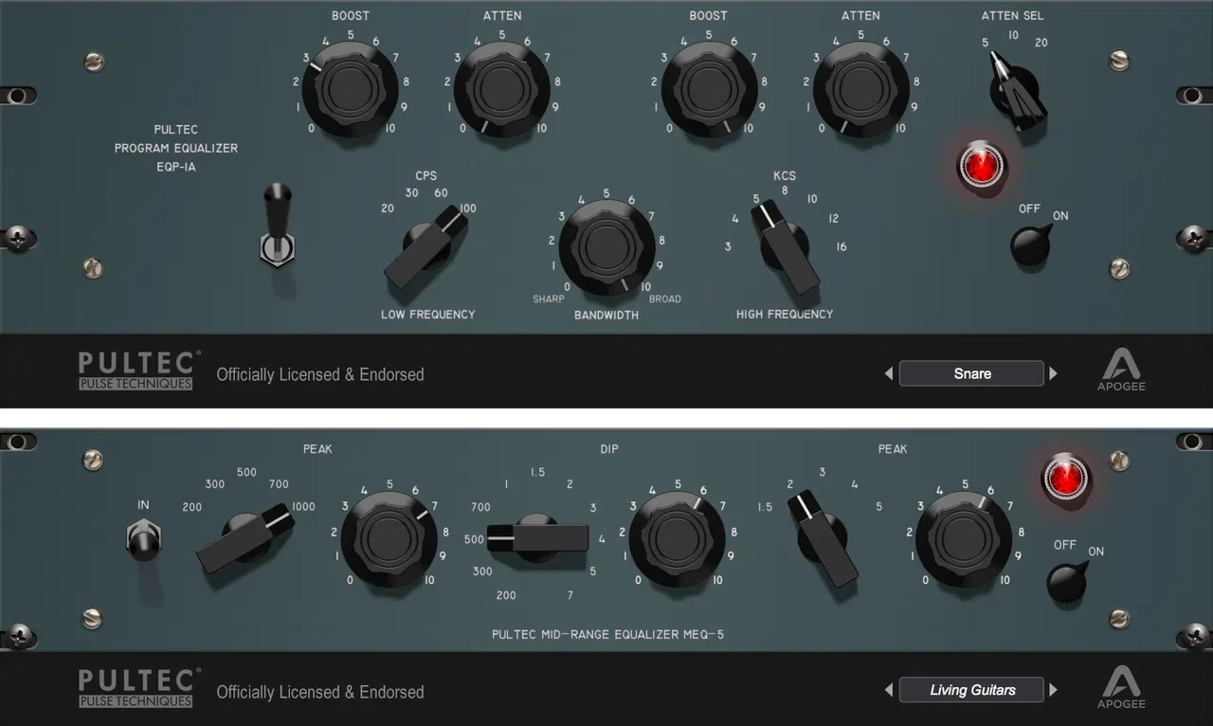Click the high-frequency ATTEN knob on the EQP-1A

pyautogui.click(x=860, y=89)
